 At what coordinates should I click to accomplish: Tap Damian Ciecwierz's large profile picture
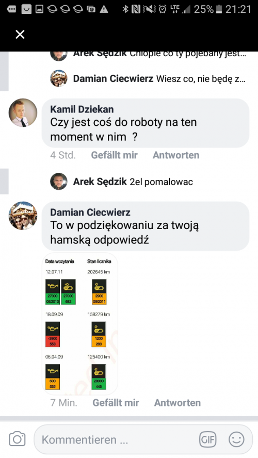[23, 216]
